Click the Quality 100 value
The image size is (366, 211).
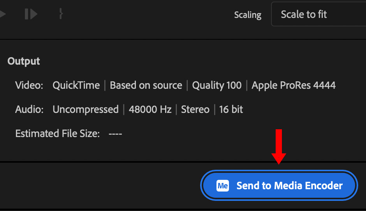(x=217, y=85)
